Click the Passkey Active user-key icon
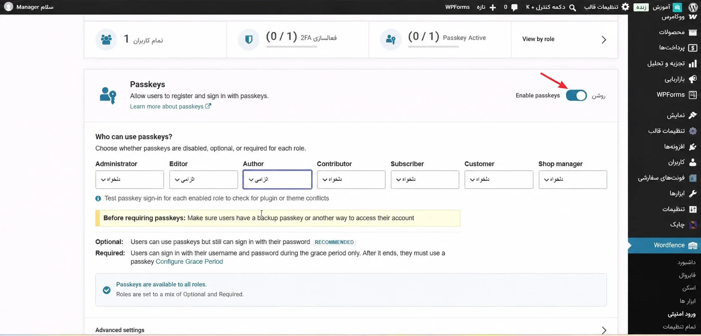The image size is (701, 336). pos(391,39)
